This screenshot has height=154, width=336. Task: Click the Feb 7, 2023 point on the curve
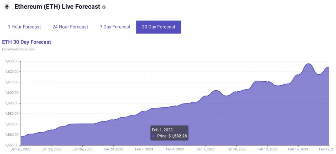206,96
